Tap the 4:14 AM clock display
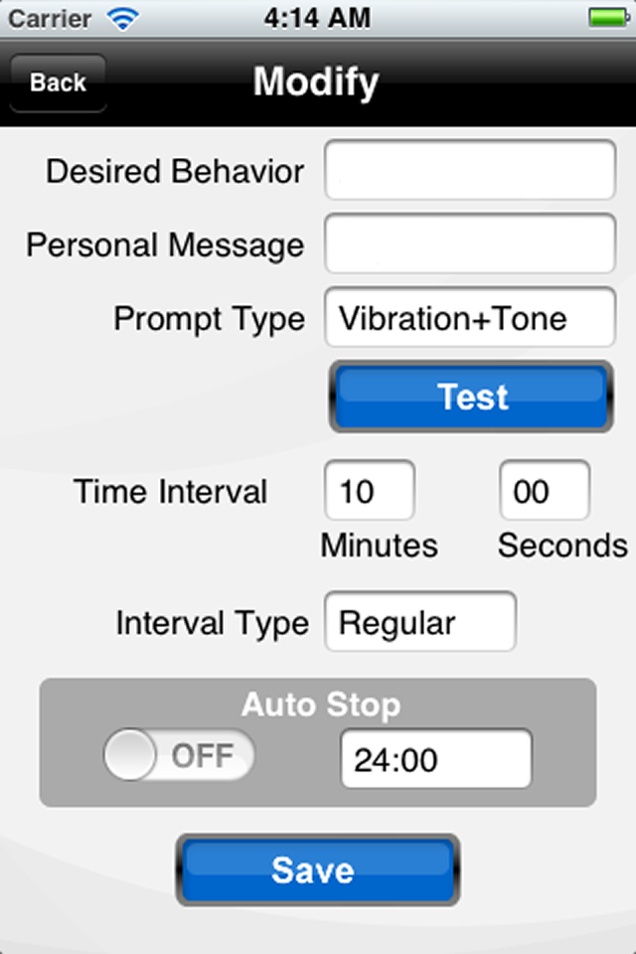Viewport: 636px width, 954px height. (317, 17)
